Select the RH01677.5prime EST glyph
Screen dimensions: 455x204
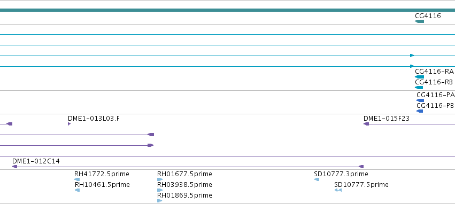pos(160,179)
